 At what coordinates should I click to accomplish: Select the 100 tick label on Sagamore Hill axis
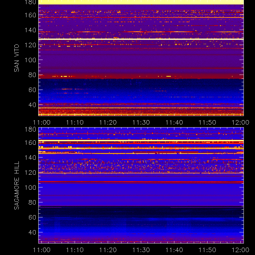click(x=30, y=187)
